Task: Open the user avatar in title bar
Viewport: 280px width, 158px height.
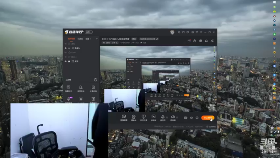Action: click(x=172, y=32)
